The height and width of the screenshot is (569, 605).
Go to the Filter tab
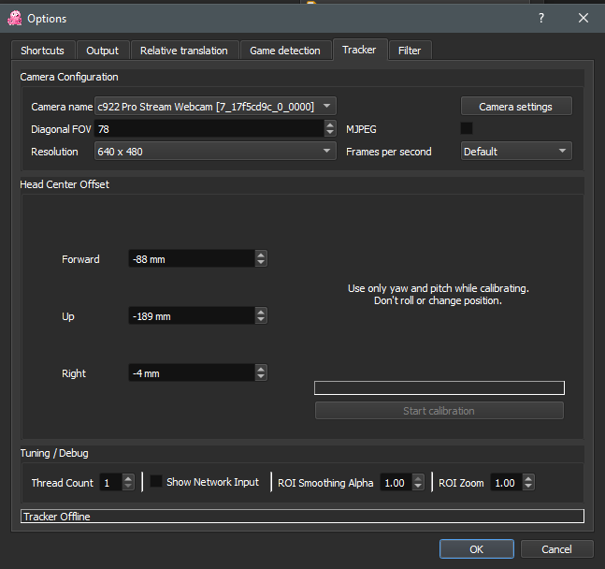pos(410,51)
